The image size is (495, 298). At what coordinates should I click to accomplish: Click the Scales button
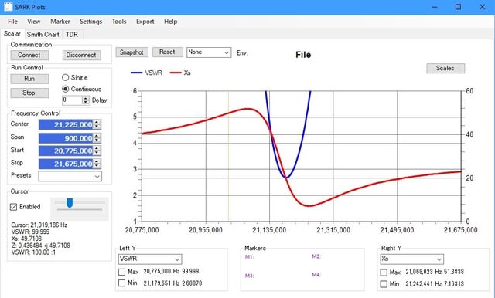[x=445, y=69]
